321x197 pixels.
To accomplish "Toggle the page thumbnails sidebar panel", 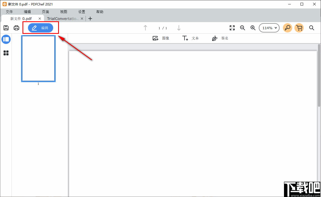I will 6,39.
